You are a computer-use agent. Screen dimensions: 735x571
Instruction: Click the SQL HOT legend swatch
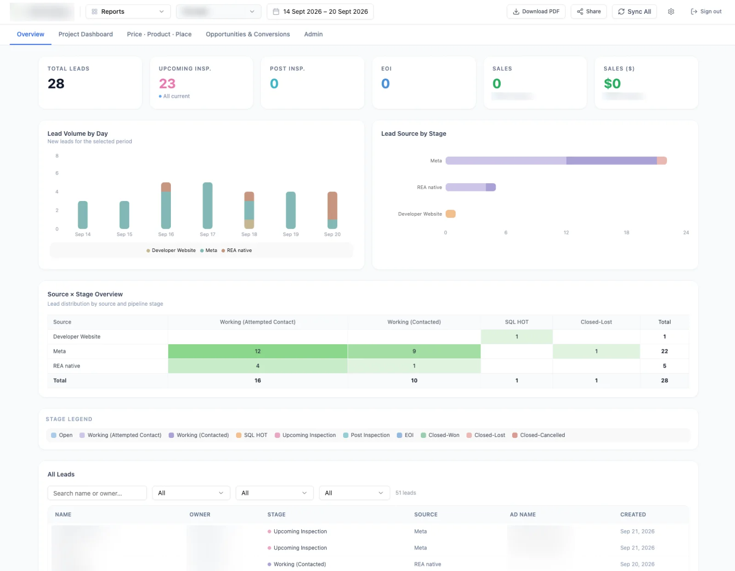tap(239, 435)
